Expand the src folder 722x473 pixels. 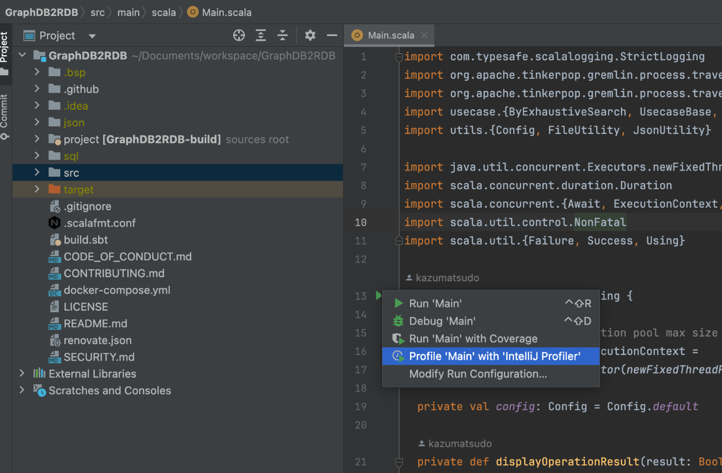(x=37, y=173)
